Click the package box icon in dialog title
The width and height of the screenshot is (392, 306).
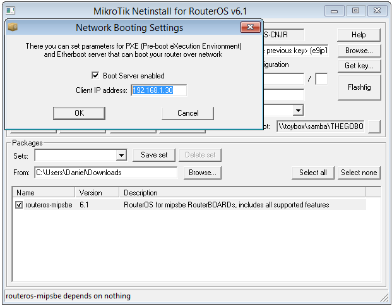pos(13,27)
